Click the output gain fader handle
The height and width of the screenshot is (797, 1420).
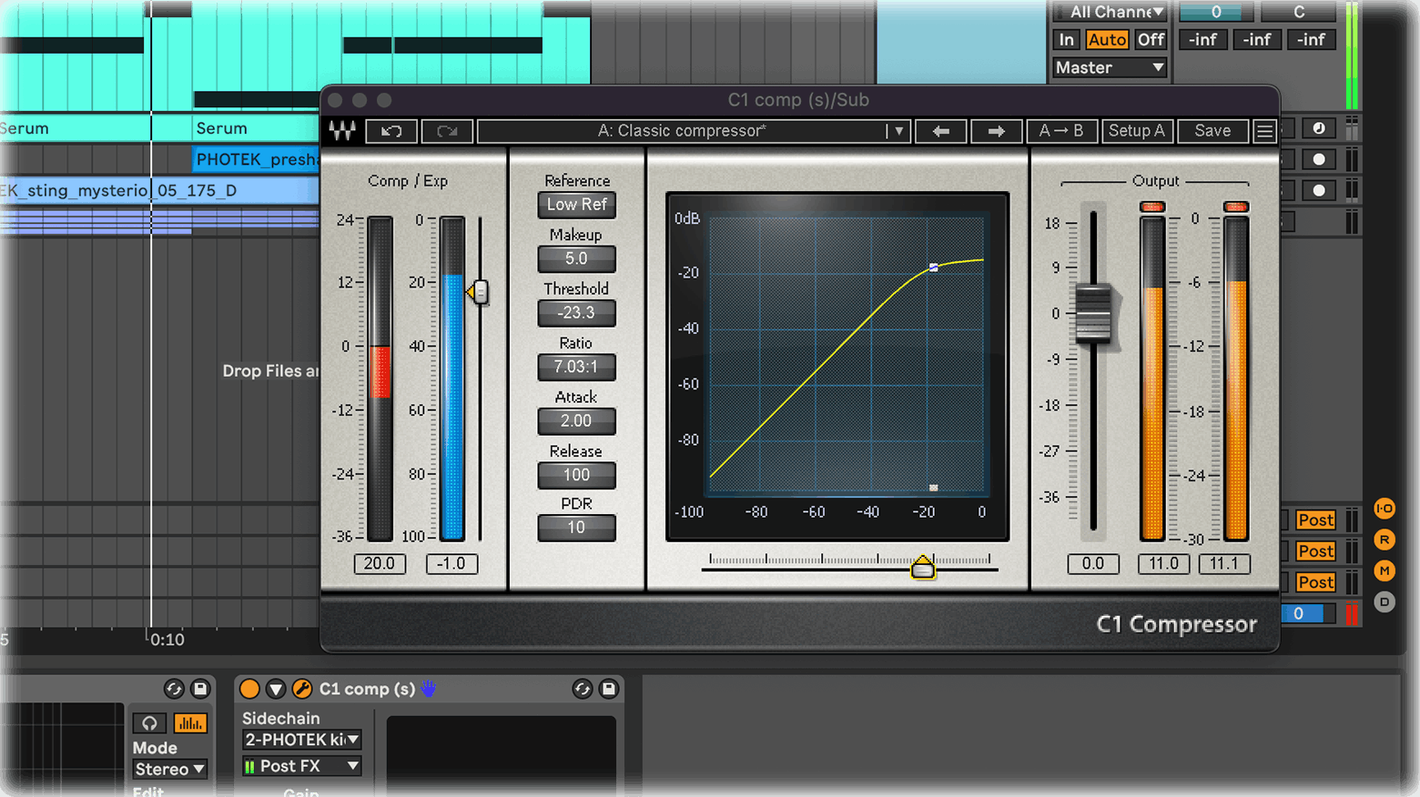[x=1093, y=313]
